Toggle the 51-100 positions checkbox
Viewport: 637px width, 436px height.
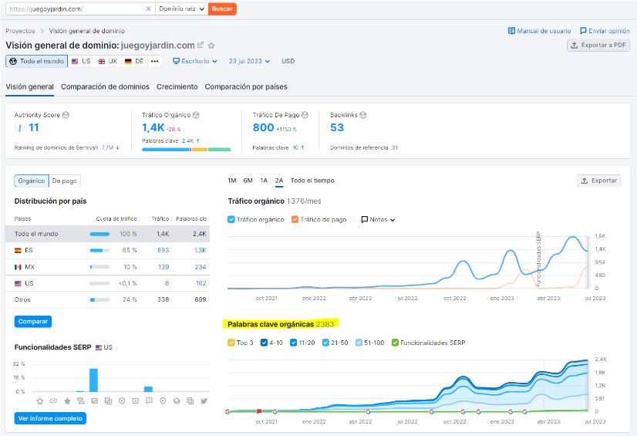359,343
